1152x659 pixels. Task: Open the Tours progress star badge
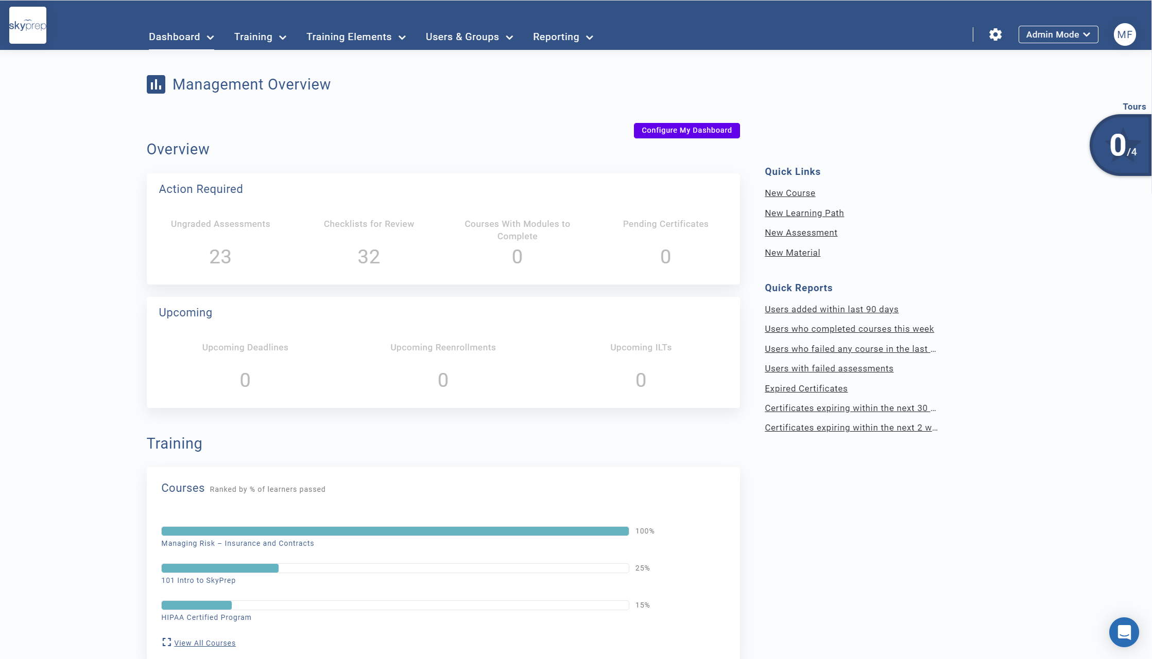coord(1122,146)
